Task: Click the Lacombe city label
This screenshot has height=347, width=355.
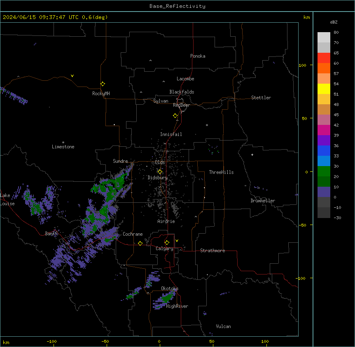Action: click(185, 79)
